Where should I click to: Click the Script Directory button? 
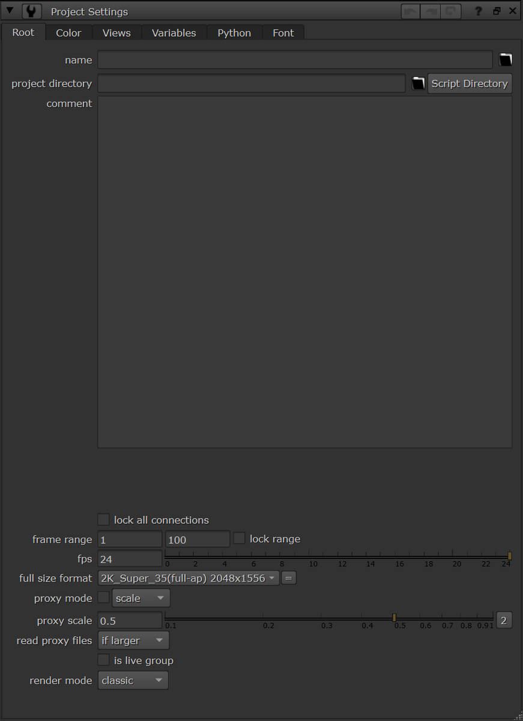coord(469,83)
